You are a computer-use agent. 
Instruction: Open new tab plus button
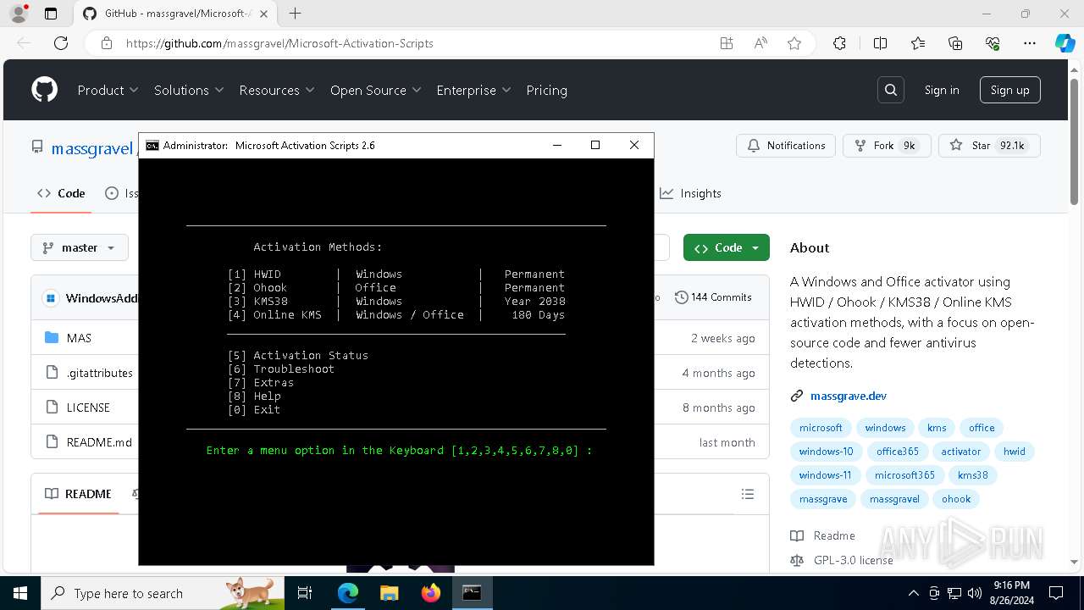(x=295, y=14)
